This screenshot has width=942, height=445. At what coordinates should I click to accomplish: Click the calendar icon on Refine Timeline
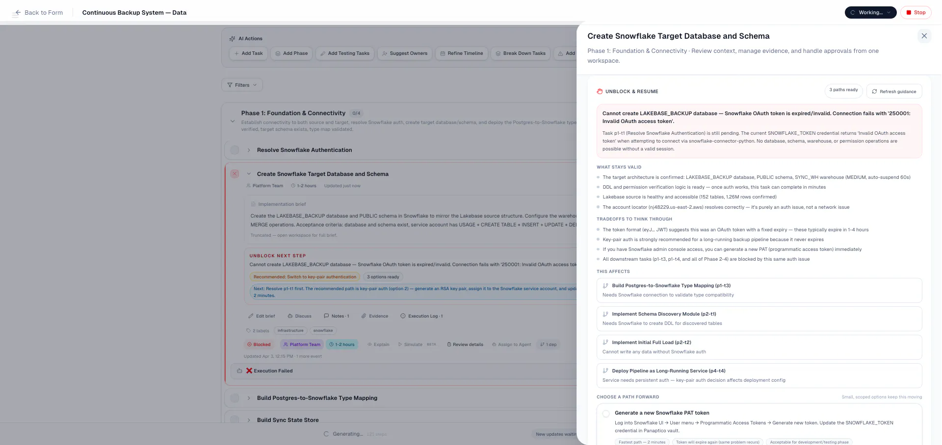pyautogui.click(x=443, y=53)
